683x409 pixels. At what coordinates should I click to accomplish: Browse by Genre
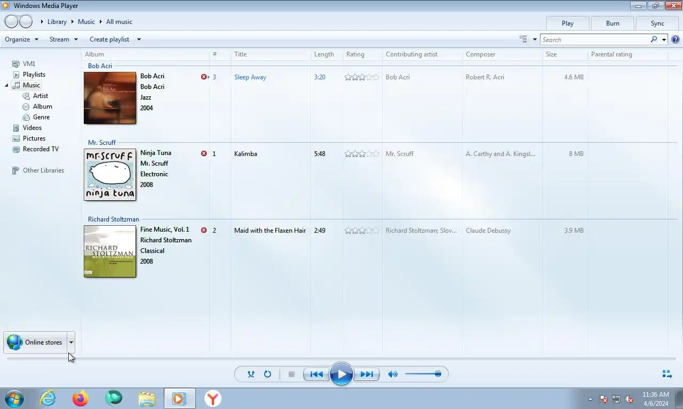(41, 117)
